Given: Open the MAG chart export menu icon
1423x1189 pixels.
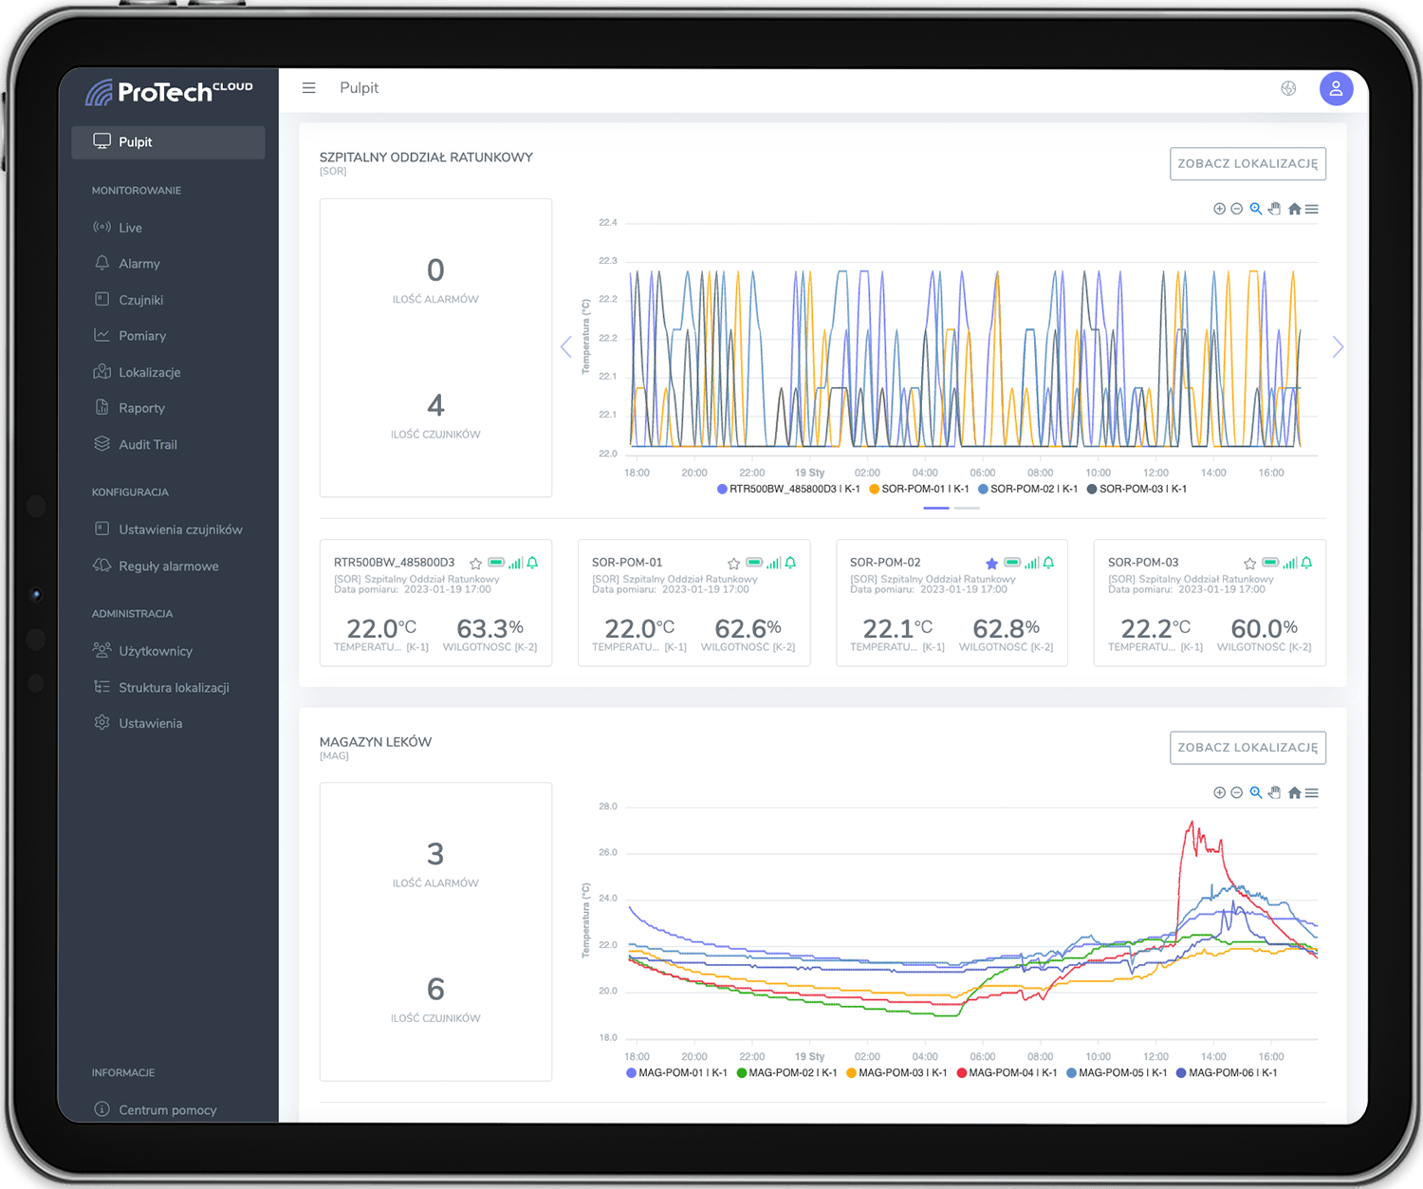Looking at the screenshot, I should pyautogui.click(x=1312, y=793).
